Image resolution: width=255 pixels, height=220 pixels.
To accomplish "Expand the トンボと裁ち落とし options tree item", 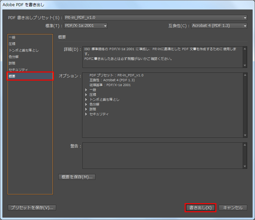I will (x=86, y=100).
